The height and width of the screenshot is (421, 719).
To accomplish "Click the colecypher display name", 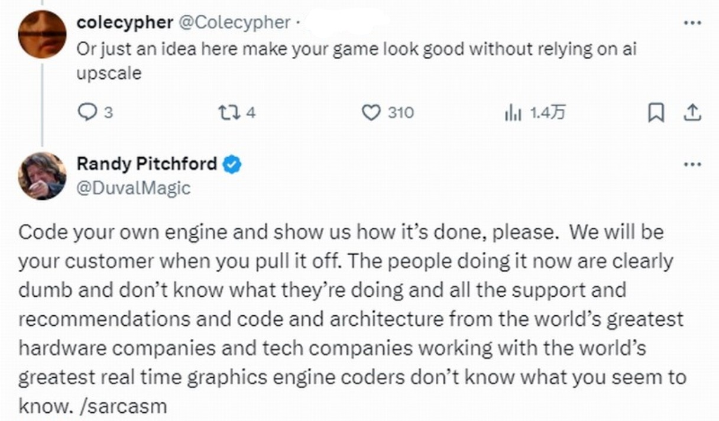I will pos(125,22).
